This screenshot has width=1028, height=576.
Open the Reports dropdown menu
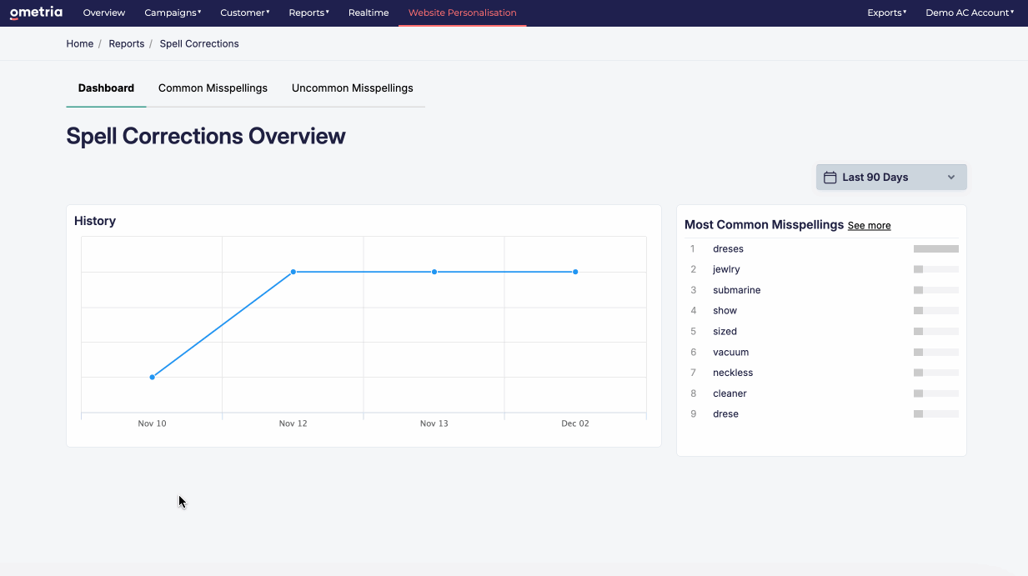[x=308, y=13]
